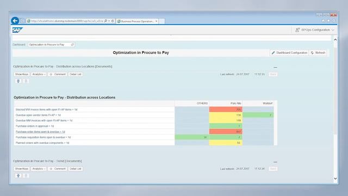Click the Walldorf column header
This screenshot has height=196, width=348.
pyautogui.click(x=258, y=103)
